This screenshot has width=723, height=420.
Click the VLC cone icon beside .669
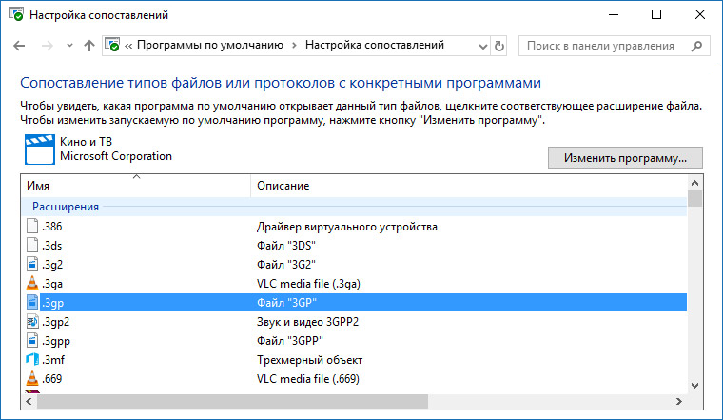tap(31, 379)
